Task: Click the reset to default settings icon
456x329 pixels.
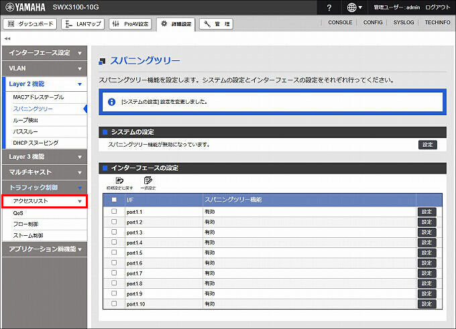Action: click(x=119, y=180)
